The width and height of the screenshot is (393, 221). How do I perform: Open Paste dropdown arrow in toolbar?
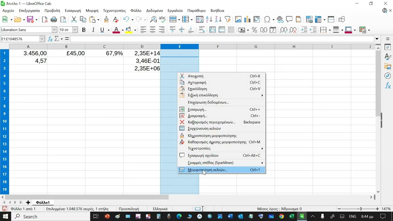(98, 20)
